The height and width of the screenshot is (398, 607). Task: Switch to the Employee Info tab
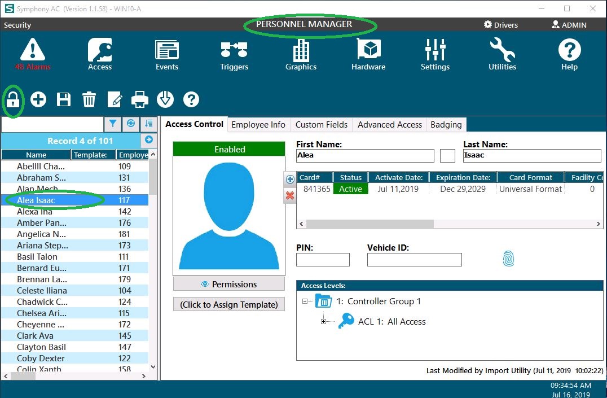tap(258, 125)
